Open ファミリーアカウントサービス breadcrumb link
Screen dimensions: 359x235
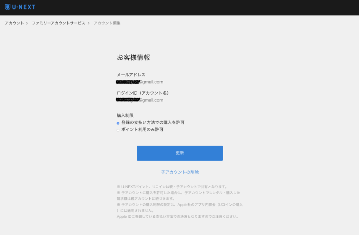[58, 23]
